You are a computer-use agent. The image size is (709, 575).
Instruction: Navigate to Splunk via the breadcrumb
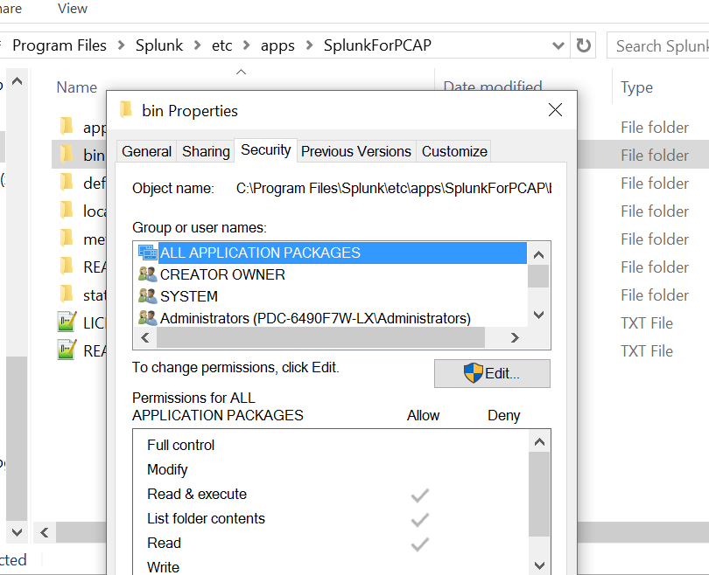pyautogui.click(x=159, y=45)
